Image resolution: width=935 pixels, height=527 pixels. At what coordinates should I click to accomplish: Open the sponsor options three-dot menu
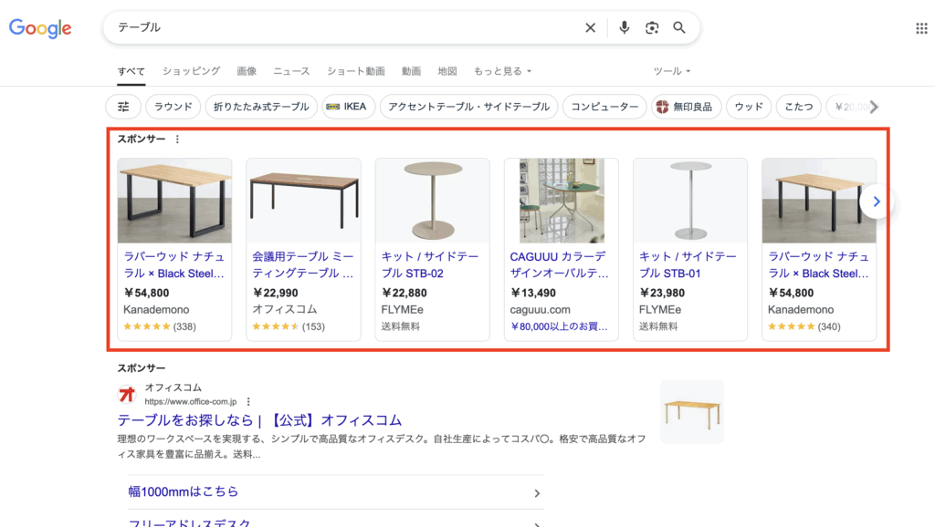(177, 139)
